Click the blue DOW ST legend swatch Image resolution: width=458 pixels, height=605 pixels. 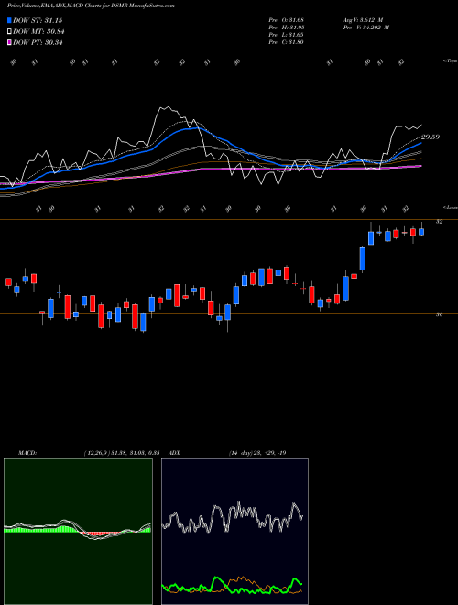9,20
